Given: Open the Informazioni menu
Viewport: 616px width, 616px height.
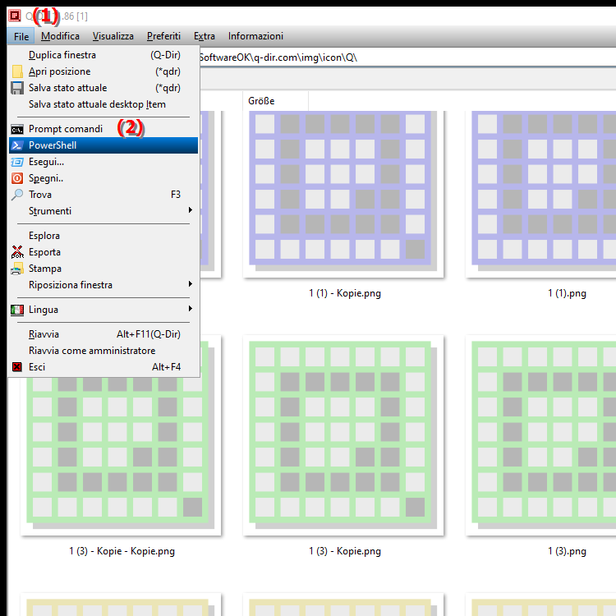Looking at the screenshot, I should tap(255, 36).
